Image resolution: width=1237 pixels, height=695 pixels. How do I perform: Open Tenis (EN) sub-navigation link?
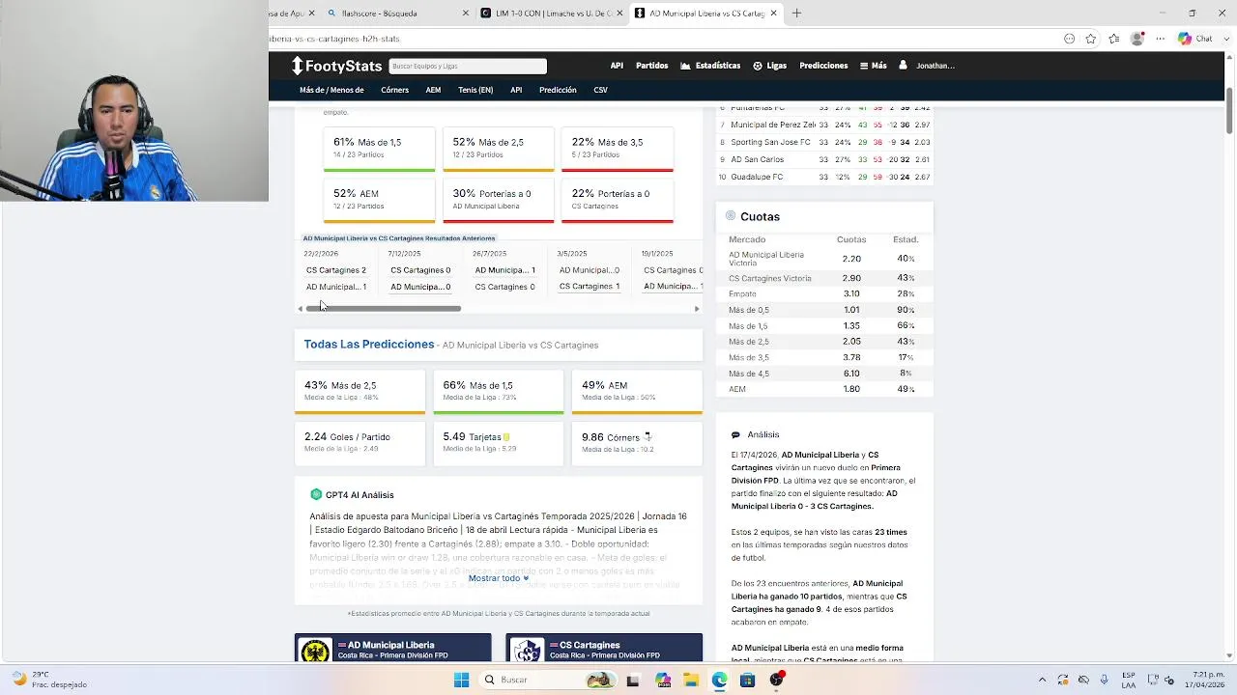point(475,90)
